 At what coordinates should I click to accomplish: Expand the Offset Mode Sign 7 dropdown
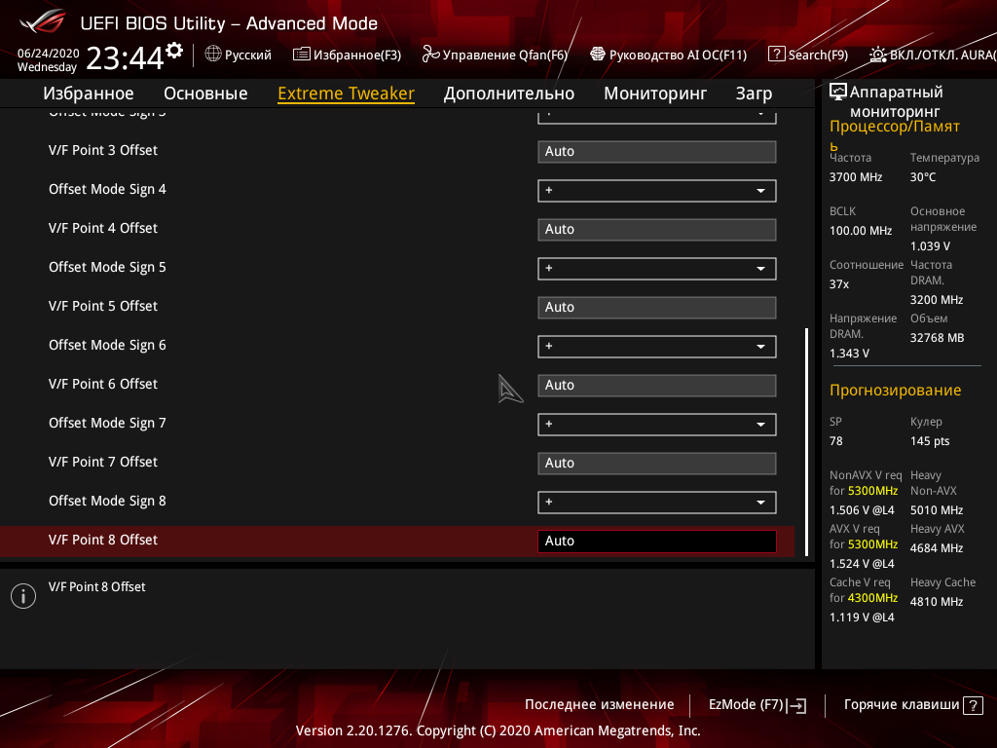[x=657, y=425]
